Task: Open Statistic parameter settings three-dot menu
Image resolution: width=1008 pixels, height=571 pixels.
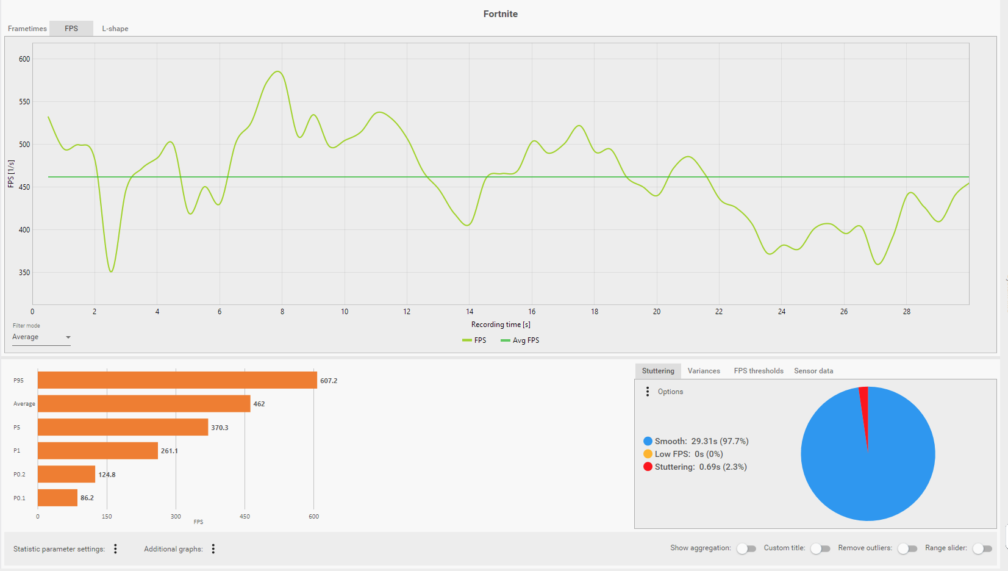Action: click(x=115, y=549)
